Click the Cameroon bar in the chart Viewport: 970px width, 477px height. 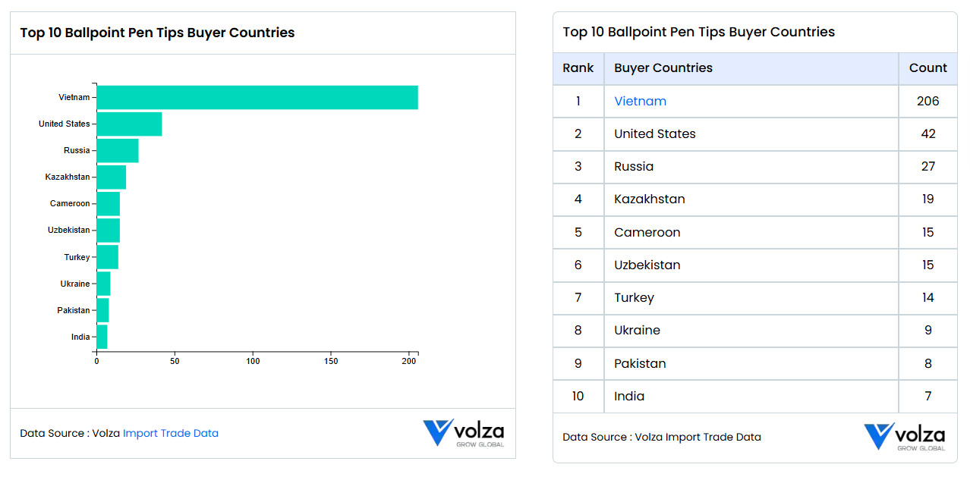pyautogui.click(x=109, y=203)
